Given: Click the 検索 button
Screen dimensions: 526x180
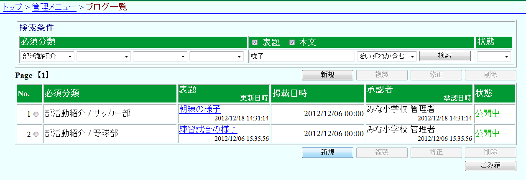Looking at the screenshot, I should pos(445,56).
